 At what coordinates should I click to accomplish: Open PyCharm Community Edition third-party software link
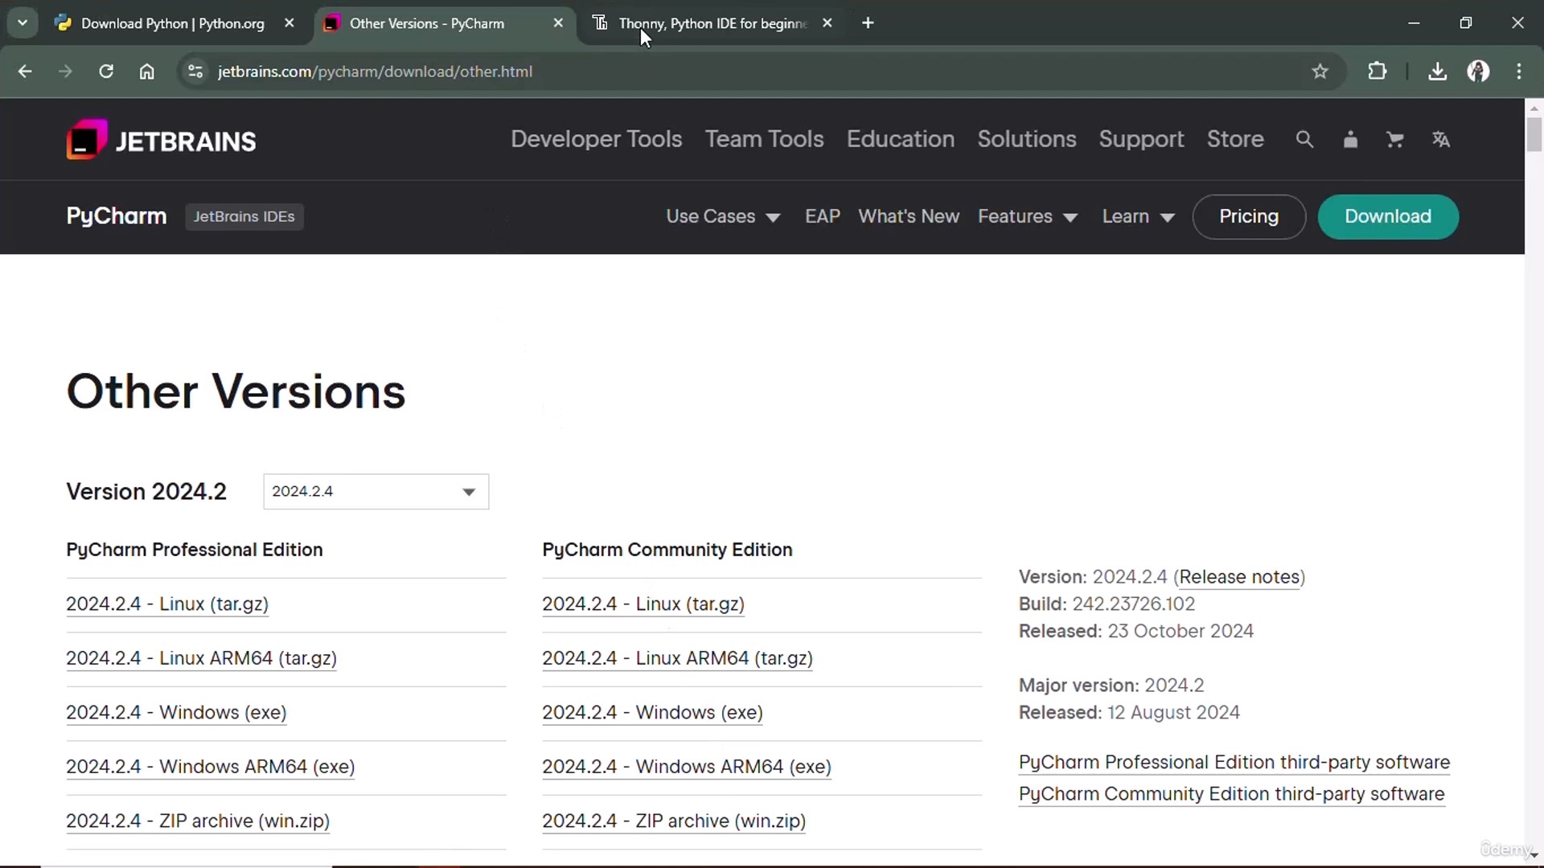(x=1231, y=794)
